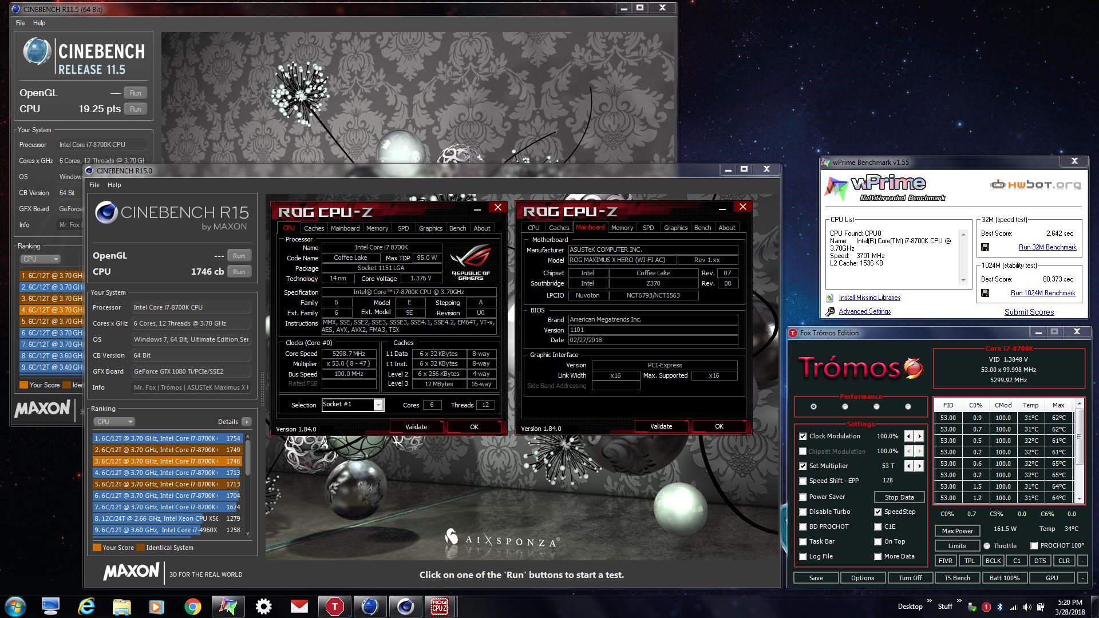Click the Bluetooth icon in the system tray
The image size is (1099, 618).
(x=1000, y=607)
